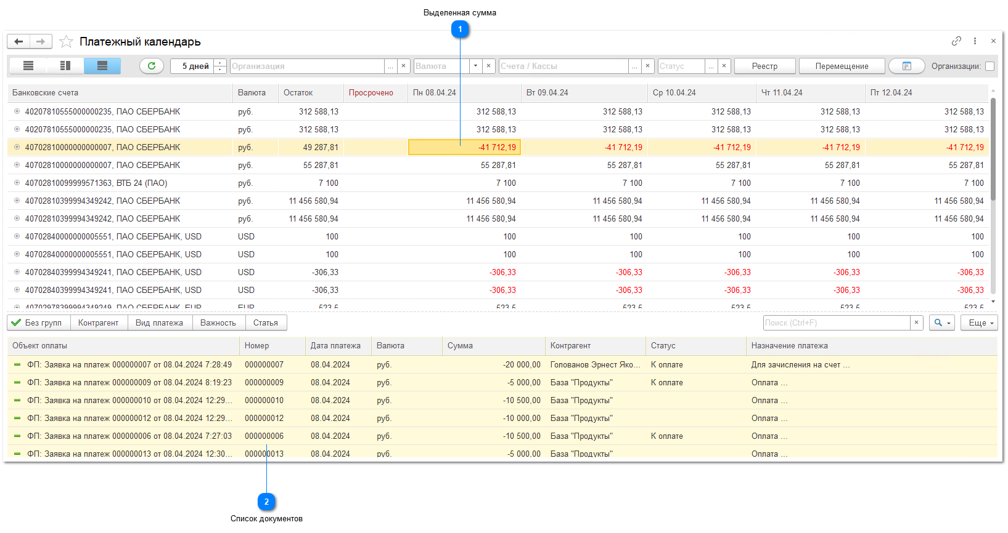Focus the Счета / Кассы filter field
1008x533 pixels.
pyautogui.click(x=563, y=66)
